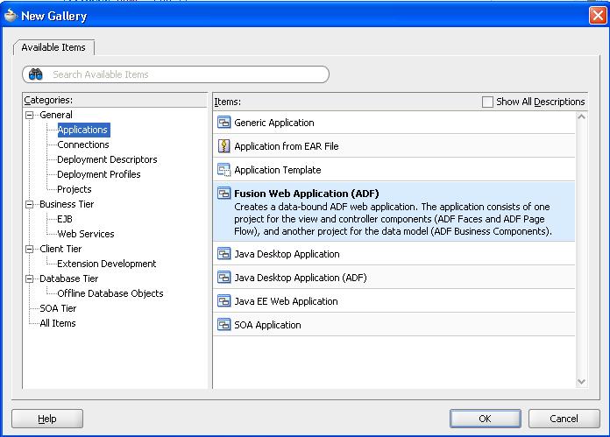Select Web Services in the Categories tree
This screenshot has height=437, width=610.
tap(85, 234)
